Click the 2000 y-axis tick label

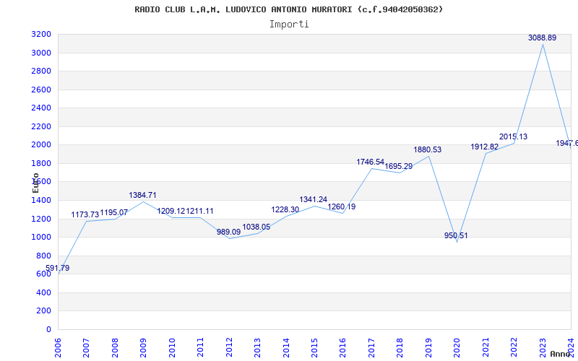(41, 145)
